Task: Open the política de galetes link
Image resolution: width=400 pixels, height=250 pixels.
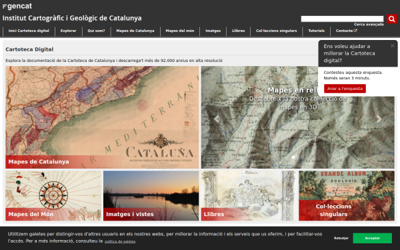Action: pos(120,241)
